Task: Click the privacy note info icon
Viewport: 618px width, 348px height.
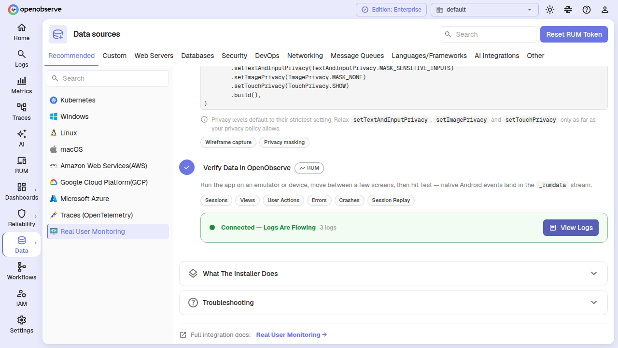Action: pyautogui.click(x=204, y=119)
